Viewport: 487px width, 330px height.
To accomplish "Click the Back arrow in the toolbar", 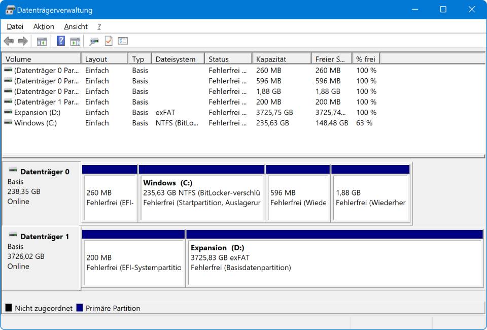I will [x=9, y=41].
